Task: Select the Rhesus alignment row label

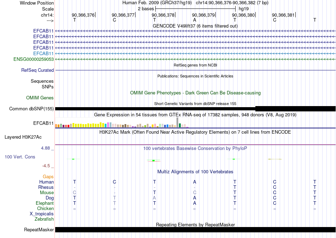Action: (x=46, y=187)
